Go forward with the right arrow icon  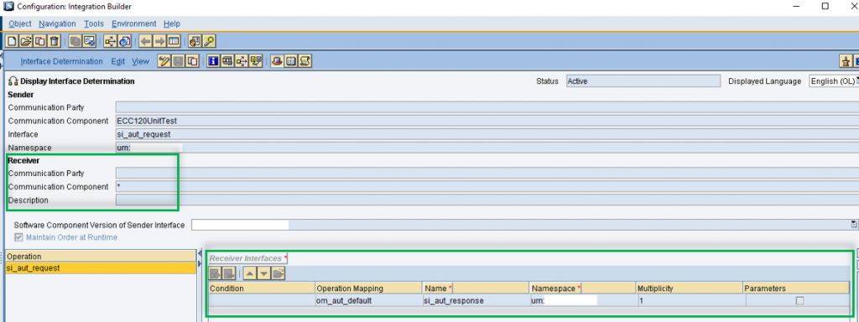[x=159, y=41]
